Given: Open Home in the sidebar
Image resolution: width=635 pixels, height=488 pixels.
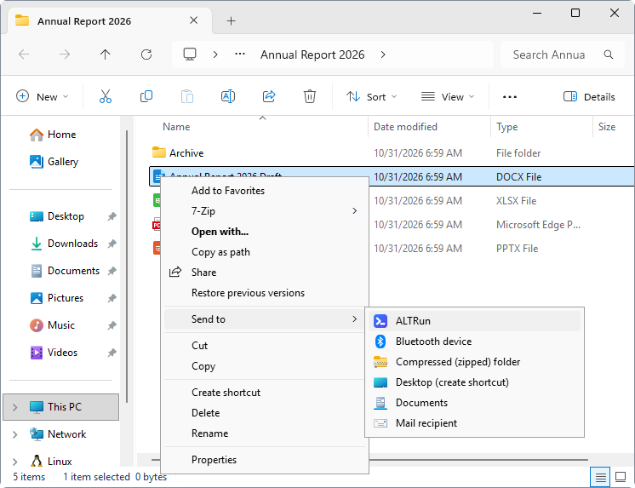Looking at the screenshot, I should [53, 135].
